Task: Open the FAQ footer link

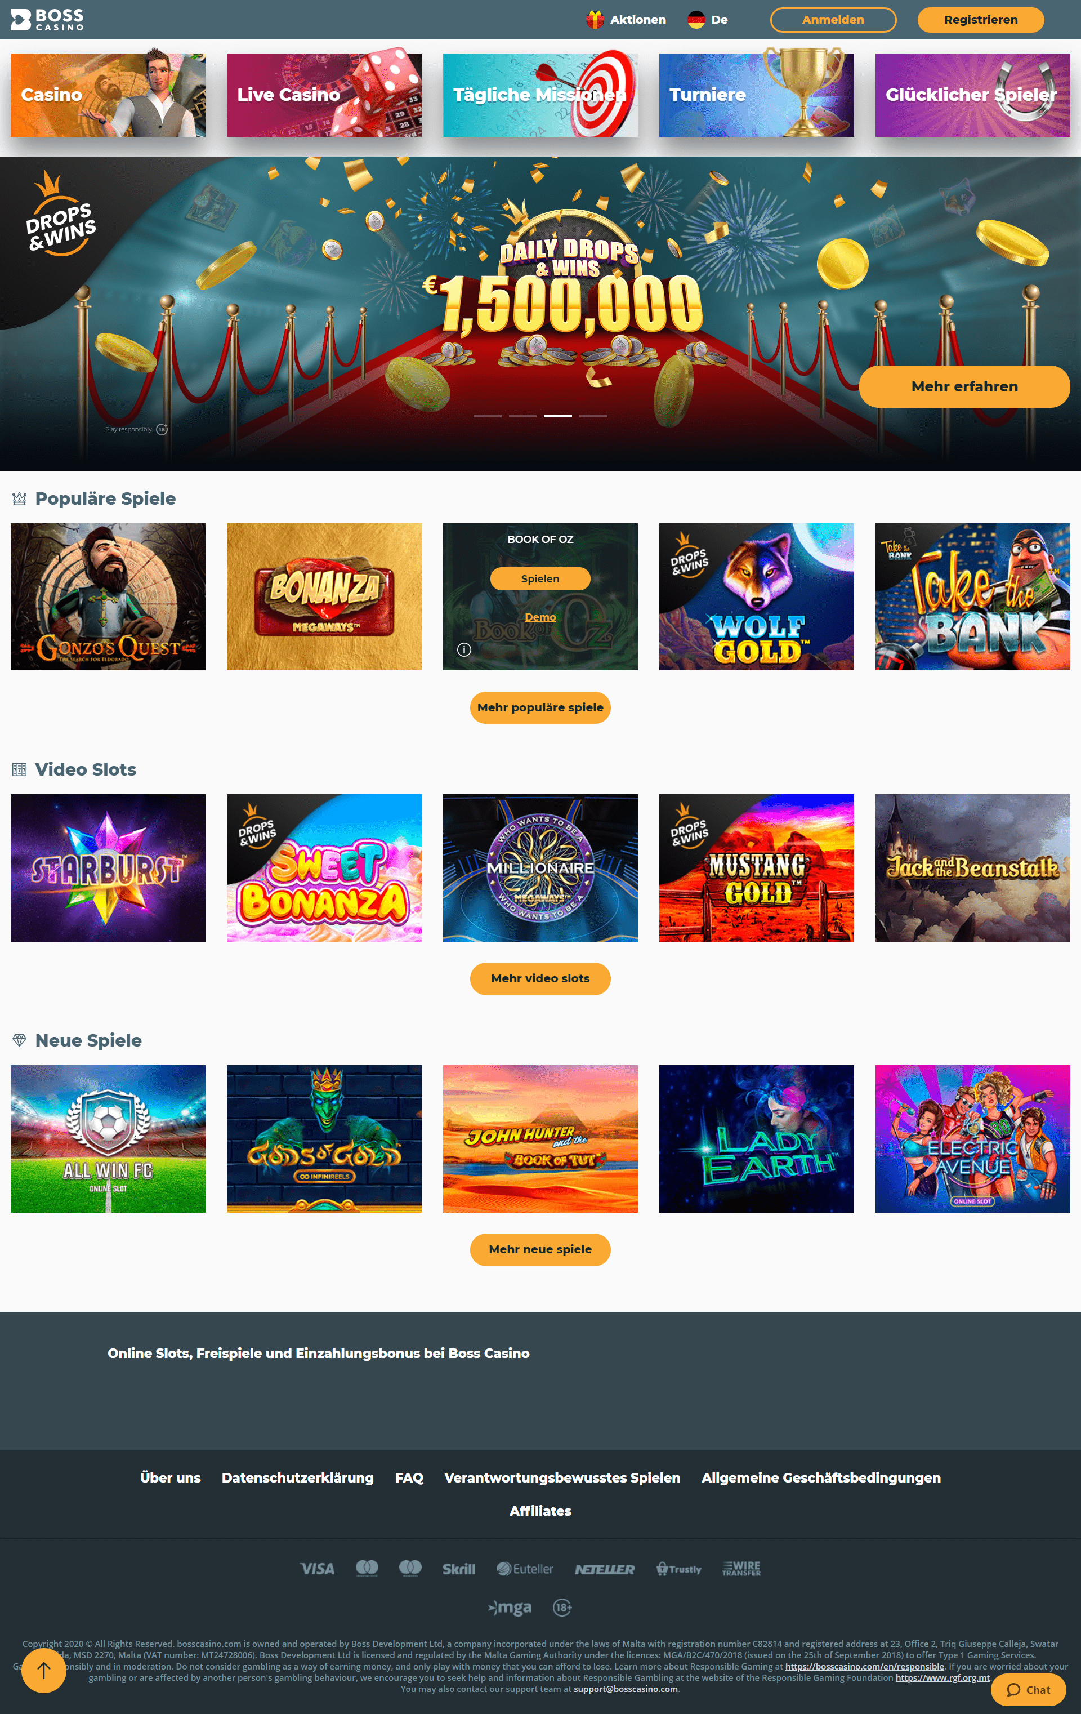Action: pyautogui.click(x=409, y=1477)
